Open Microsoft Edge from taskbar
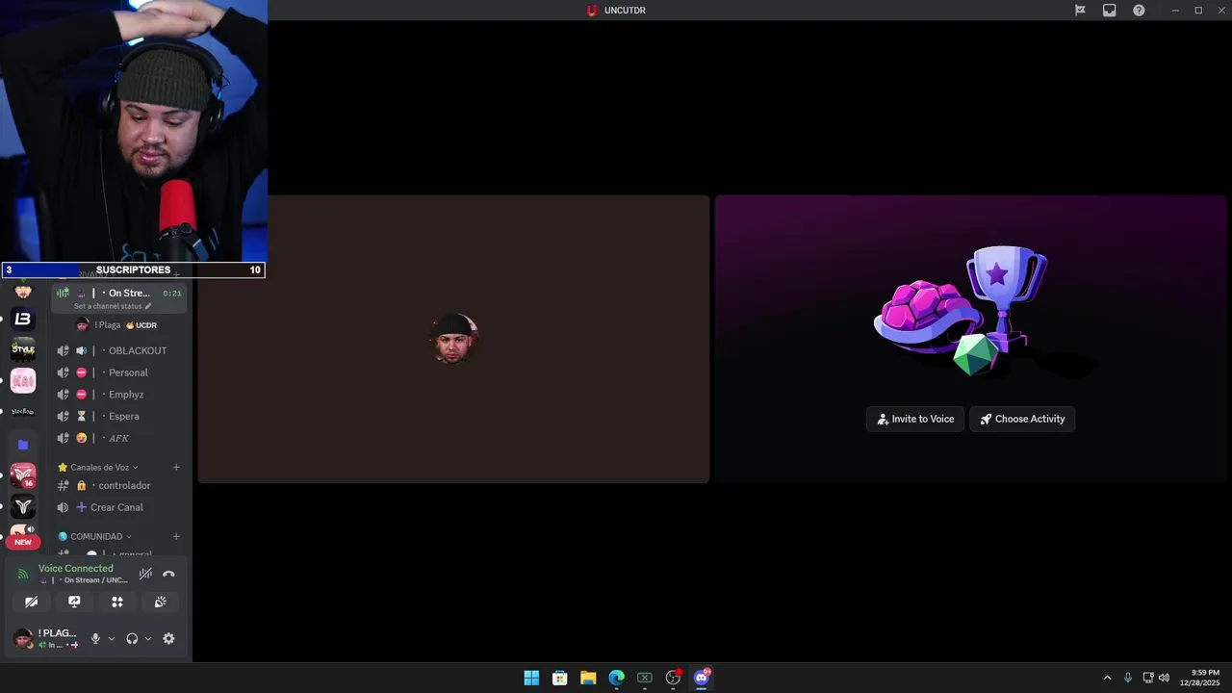 point(616,678)
